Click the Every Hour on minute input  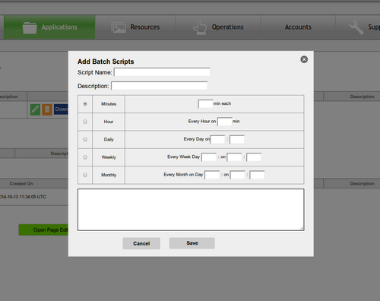tap(225, 122)
